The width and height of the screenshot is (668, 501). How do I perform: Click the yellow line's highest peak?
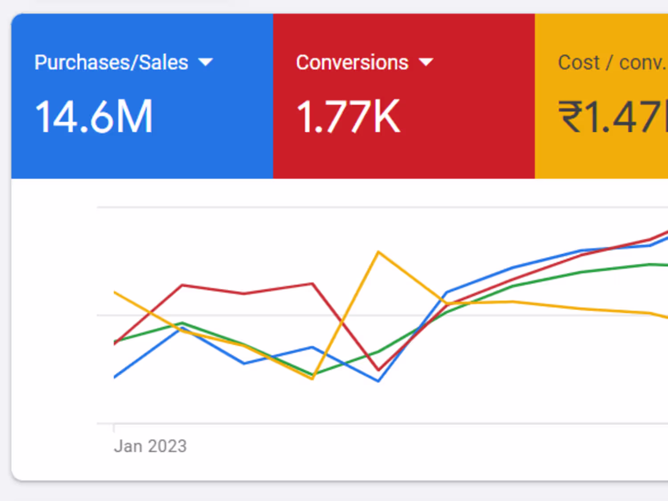[x=378, y=252]
